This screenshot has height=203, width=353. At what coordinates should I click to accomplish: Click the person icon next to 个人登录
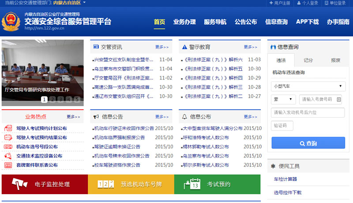(x=299, y=3)
